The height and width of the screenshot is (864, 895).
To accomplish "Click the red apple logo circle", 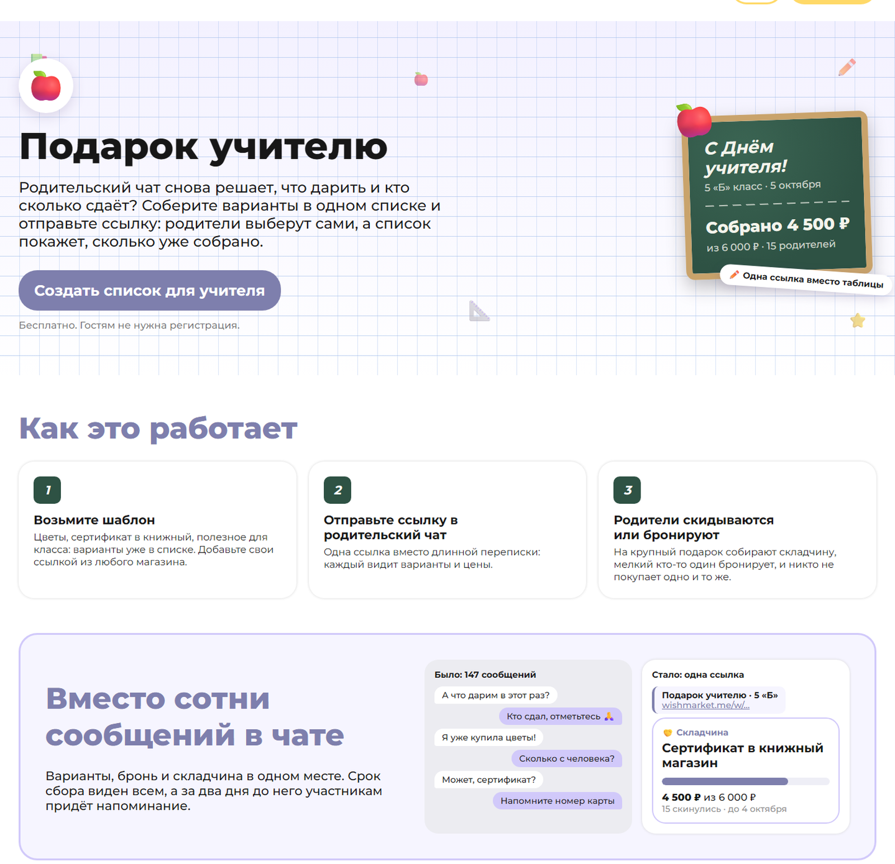I will coord(46,86).
